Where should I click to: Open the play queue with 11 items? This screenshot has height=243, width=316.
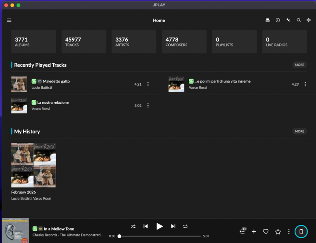pos(243,232)
